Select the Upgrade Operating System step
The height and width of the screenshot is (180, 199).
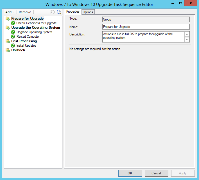pyautogui.click(x=34, y=32)
